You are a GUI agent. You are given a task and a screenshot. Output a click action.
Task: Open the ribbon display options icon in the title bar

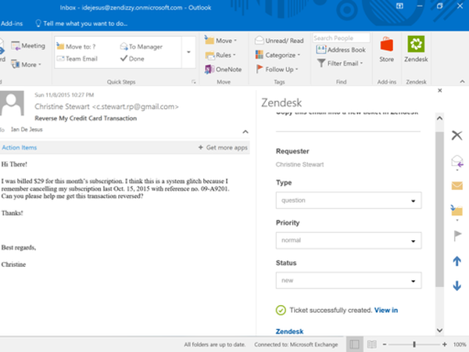[x=399, y=6]
